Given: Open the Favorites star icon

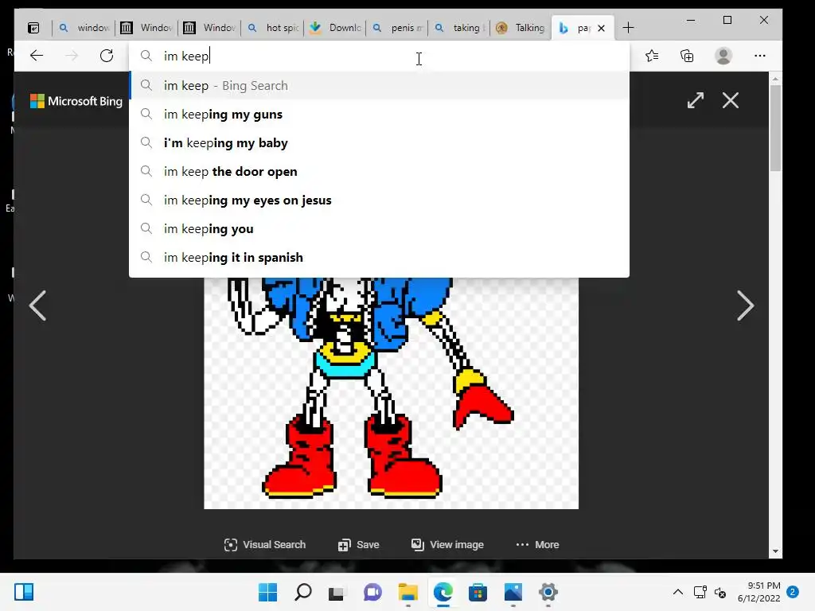Looking at the screenshot, I should (652, 56).
